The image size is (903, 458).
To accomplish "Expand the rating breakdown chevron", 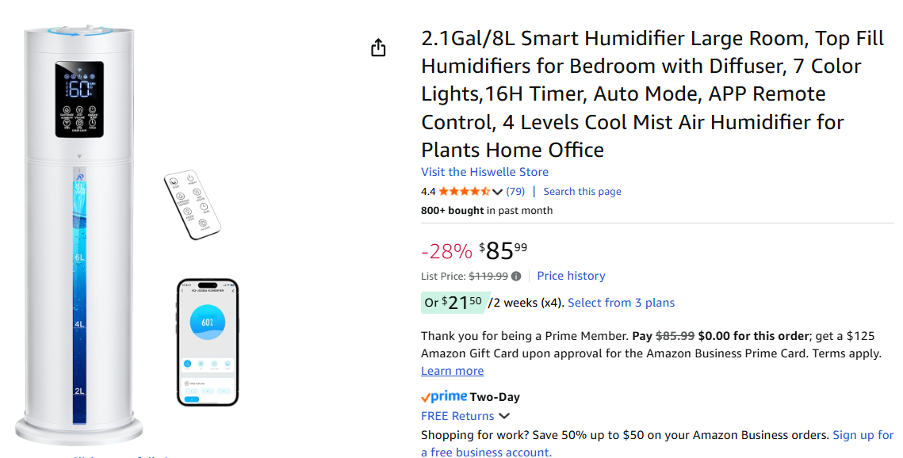I will pos(498,192).
